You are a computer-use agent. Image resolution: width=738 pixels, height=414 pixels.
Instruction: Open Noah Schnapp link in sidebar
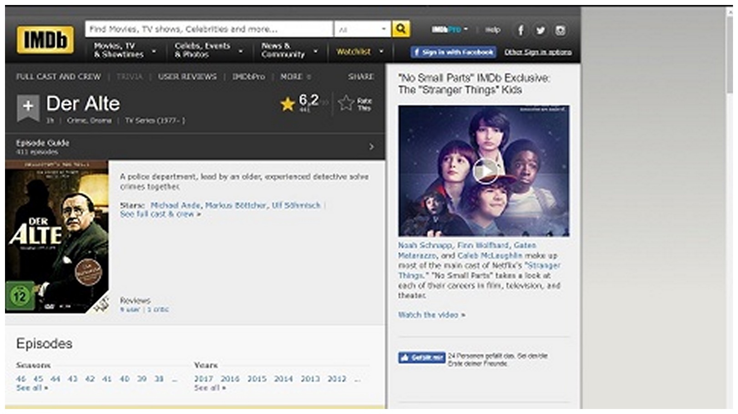[x=425, y=245]
